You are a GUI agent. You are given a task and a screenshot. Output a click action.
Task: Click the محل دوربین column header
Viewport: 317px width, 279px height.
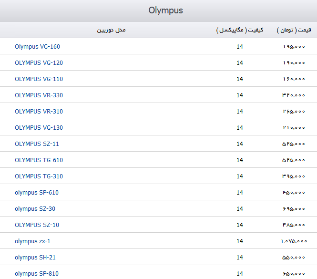point(111,30)
